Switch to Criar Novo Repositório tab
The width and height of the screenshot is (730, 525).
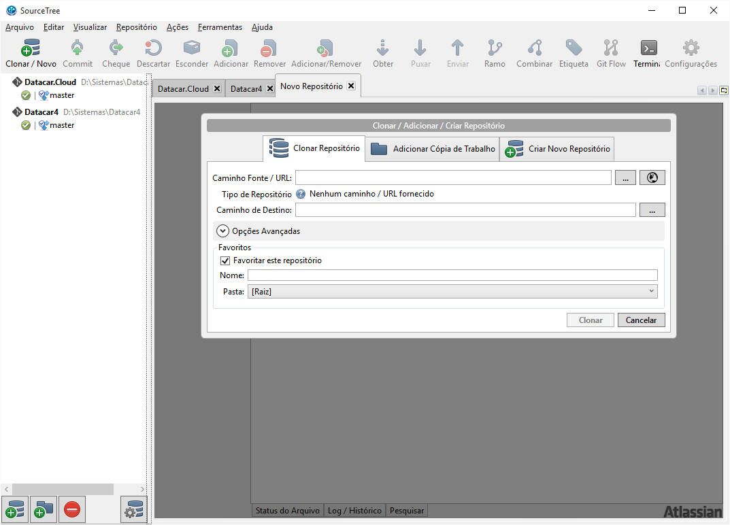[x=557, y=149]
